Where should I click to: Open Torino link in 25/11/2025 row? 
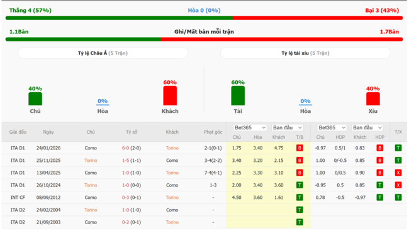pos(91,161)
